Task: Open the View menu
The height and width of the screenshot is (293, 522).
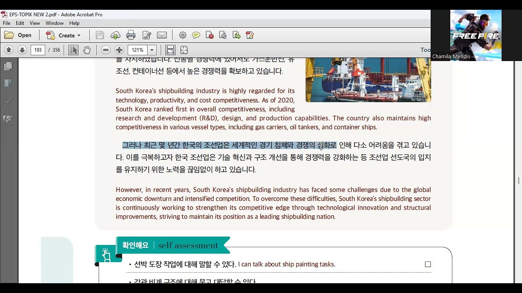Action: click(x=35, y=23)
